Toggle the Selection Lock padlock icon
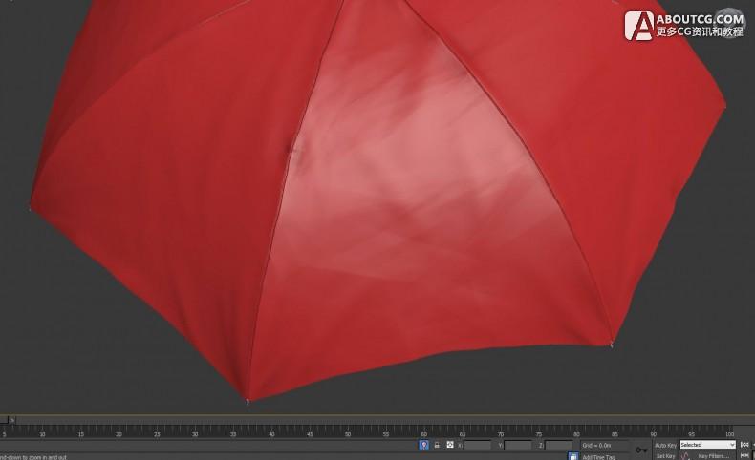The height and width of the screenshot is (460, 755). pyautogui.click(x=437, y=445)
